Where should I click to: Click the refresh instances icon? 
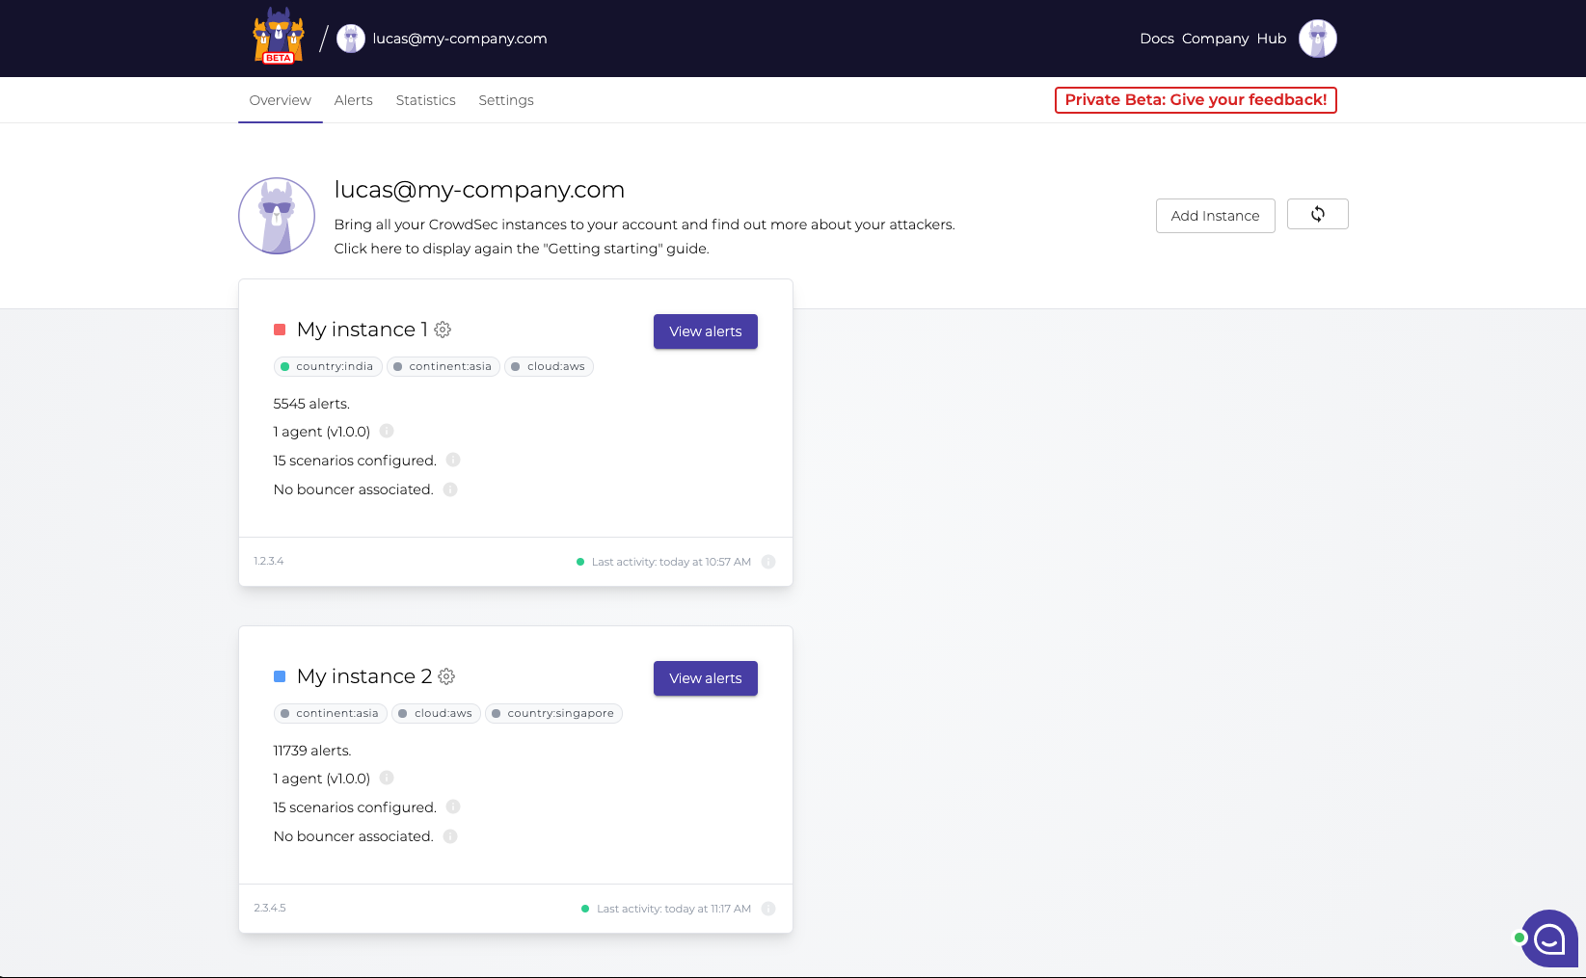1317,214
